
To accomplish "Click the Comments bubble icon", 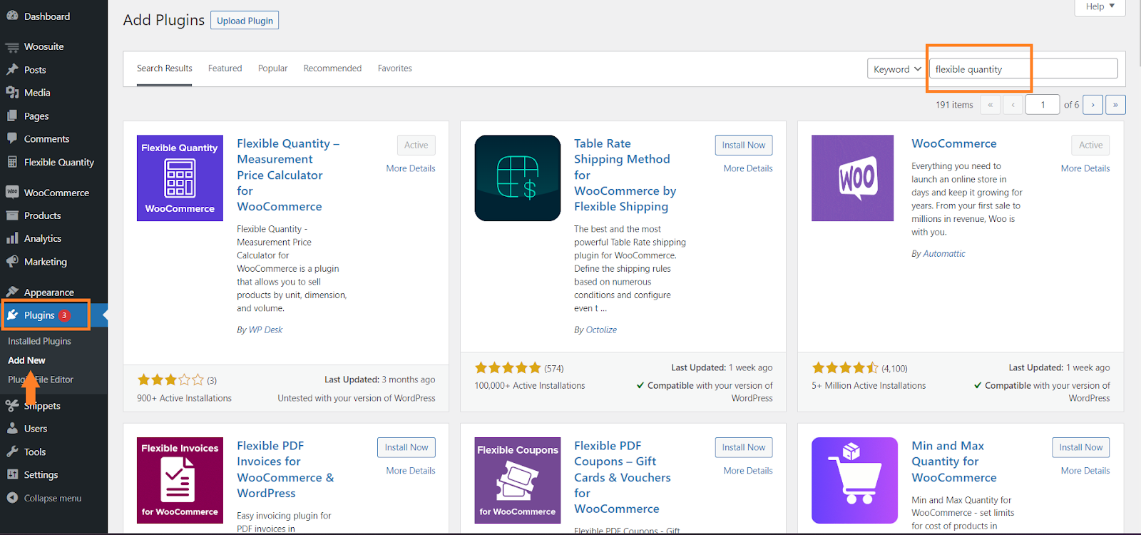I will pos(12,138).
